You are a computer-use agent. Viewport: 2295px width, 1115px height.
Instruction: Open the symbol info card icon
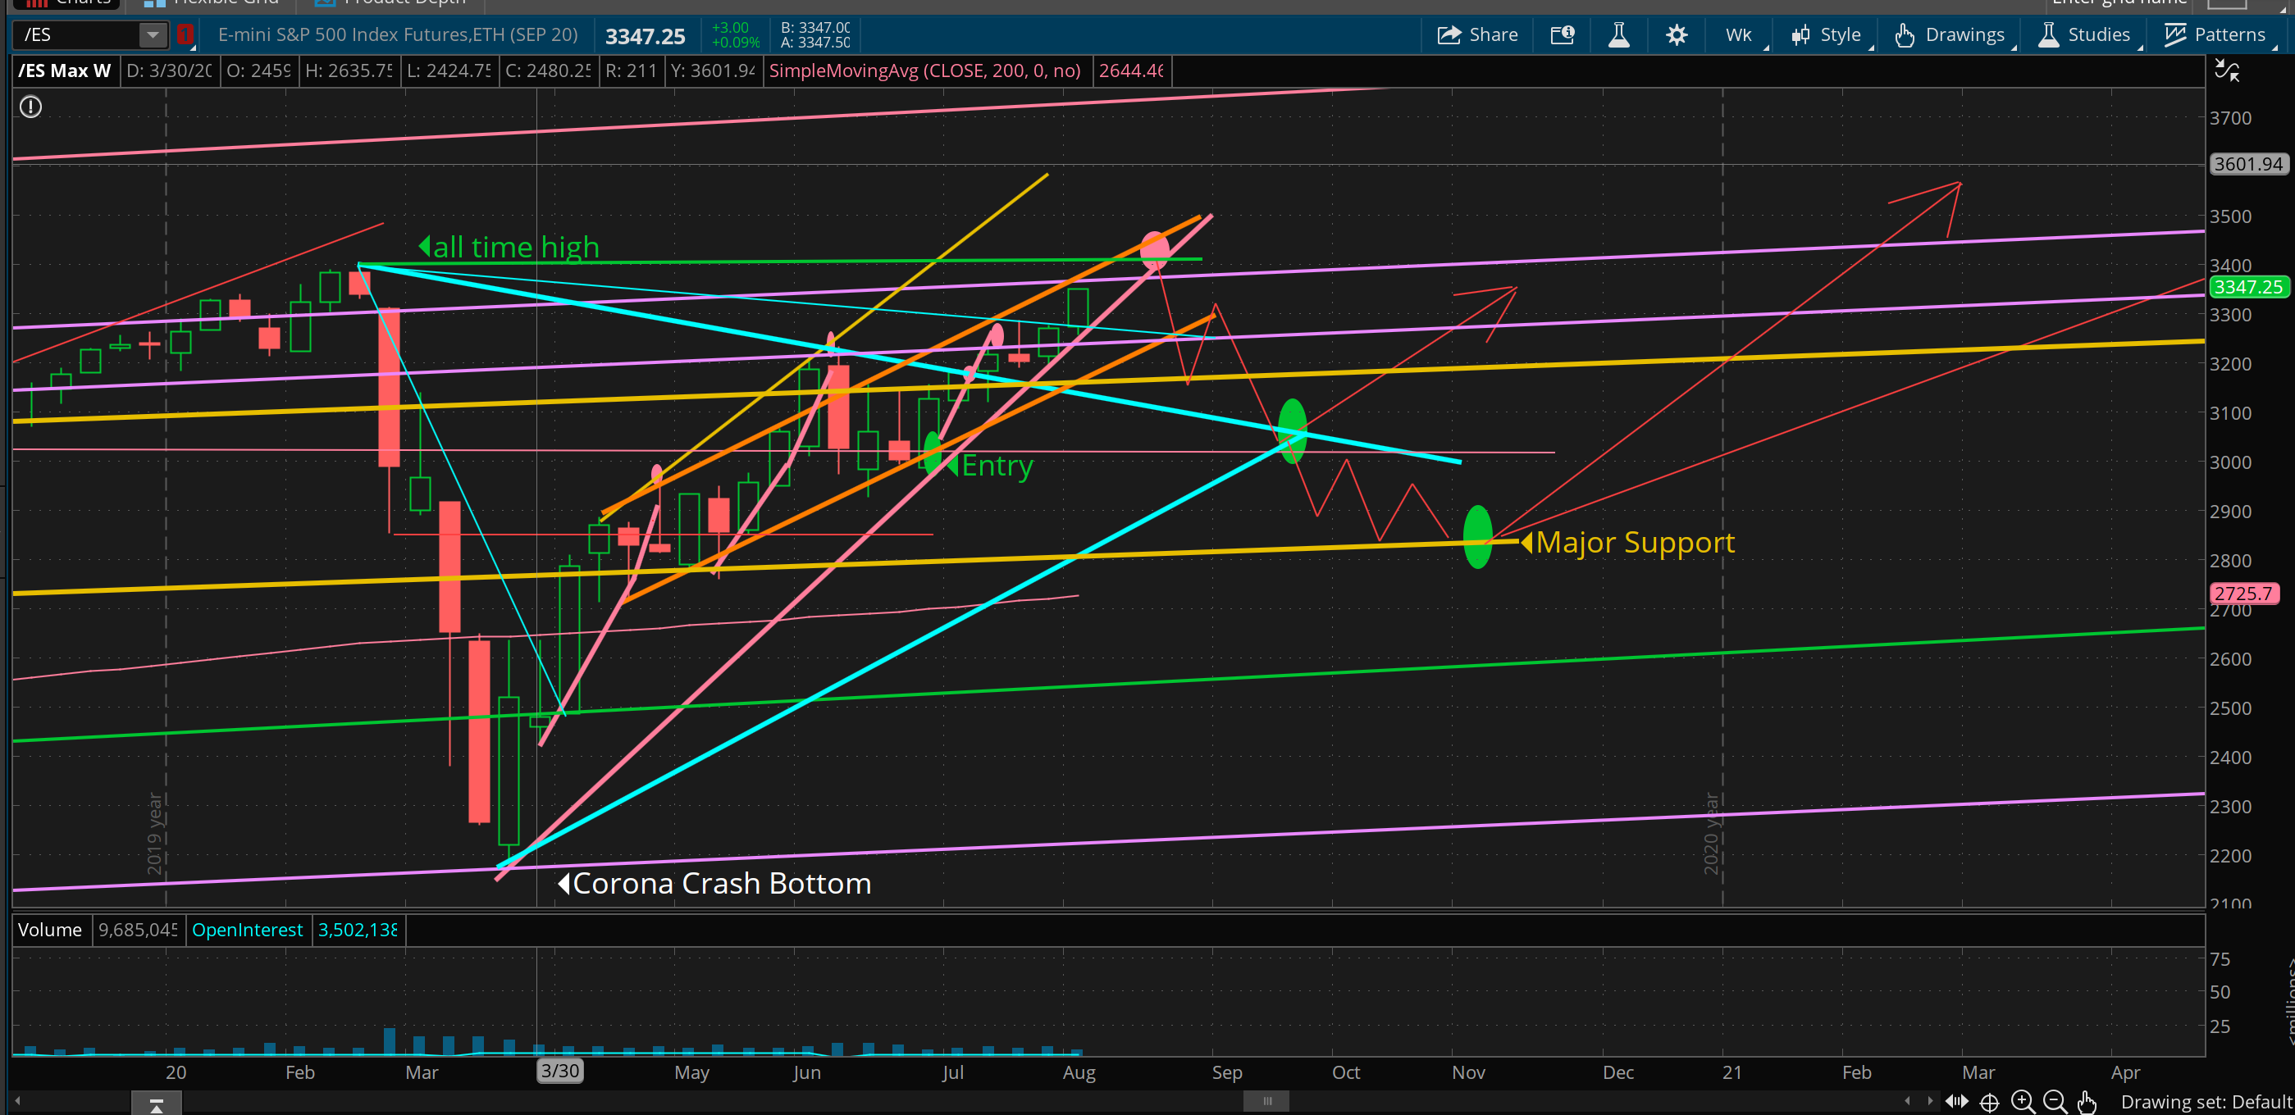coord(1562,34)
